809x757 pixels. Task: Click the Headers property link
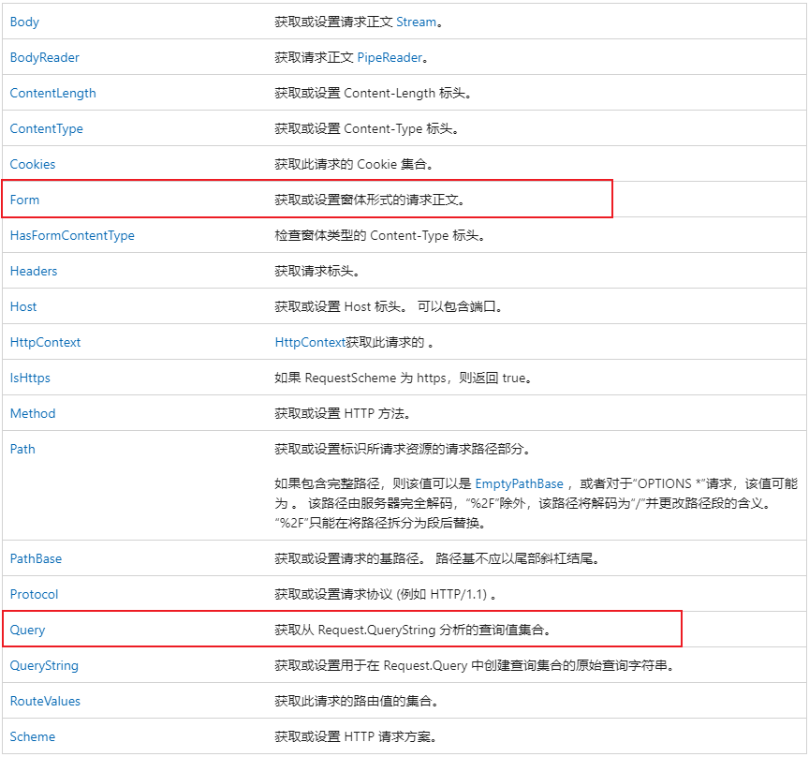[34, 271]
